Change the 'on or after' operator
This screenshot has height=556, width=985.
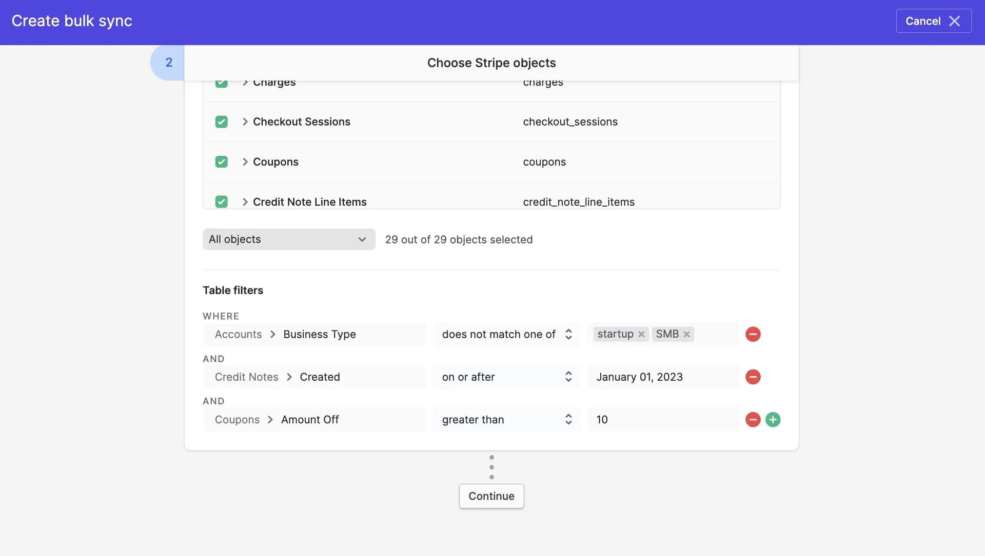pyautogui.click(x=506, y=377)
